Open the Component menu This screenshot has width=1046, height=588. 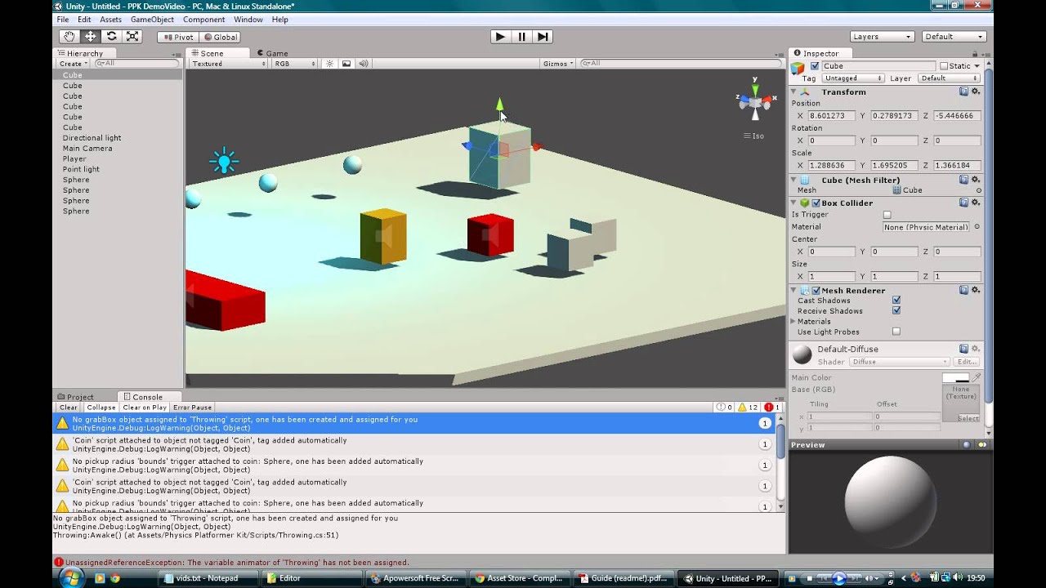point(203,20)
